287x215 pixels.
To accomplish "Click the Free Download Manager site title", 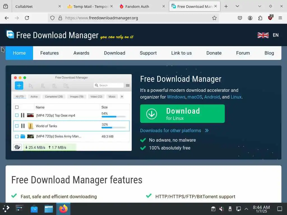I will [x=57, y=35].
